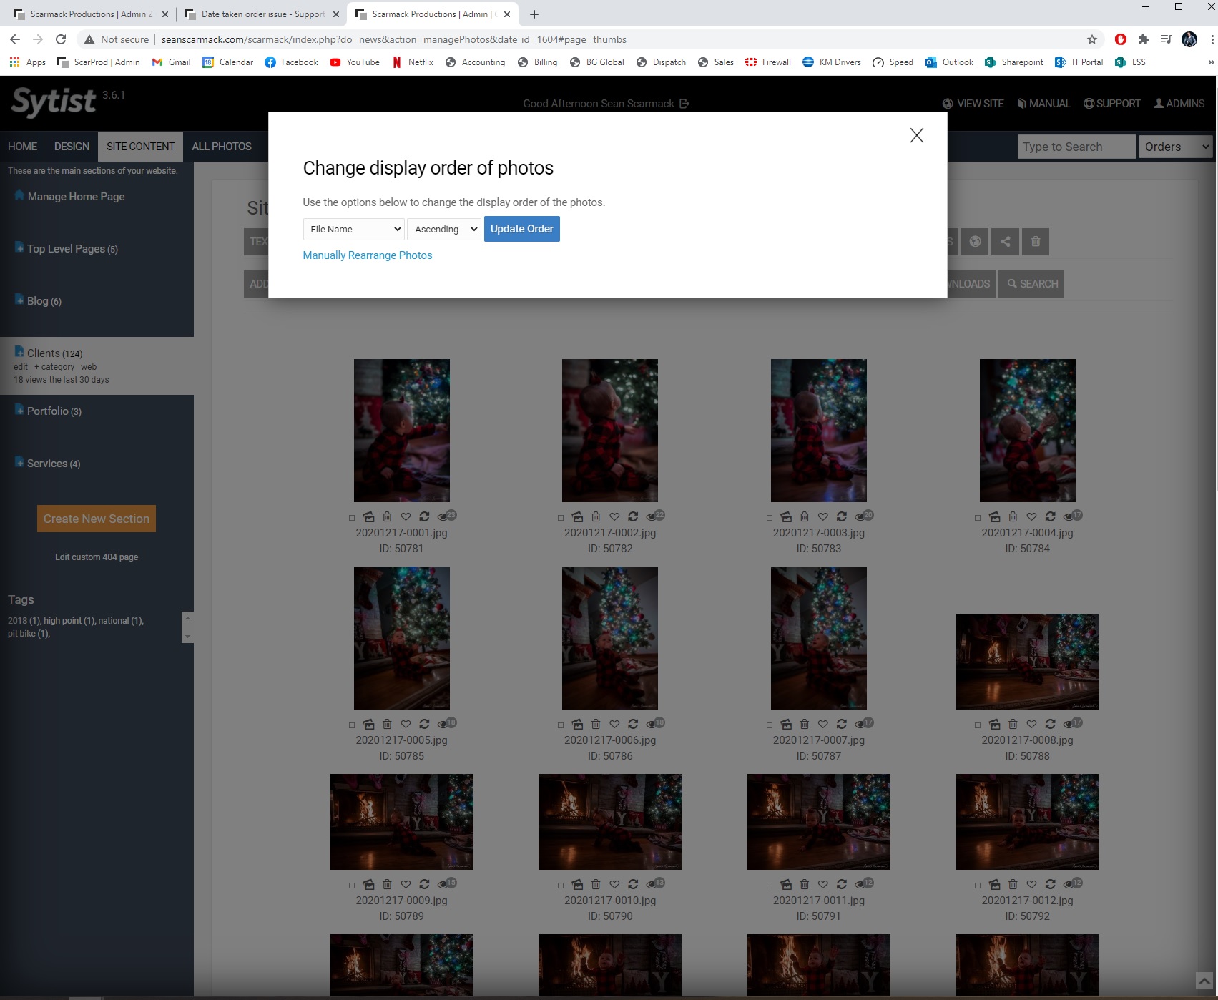The image size is (1218, 1000).
Task: Click the scroll-to-top arrow button
Action: [x=1204, y=981]
